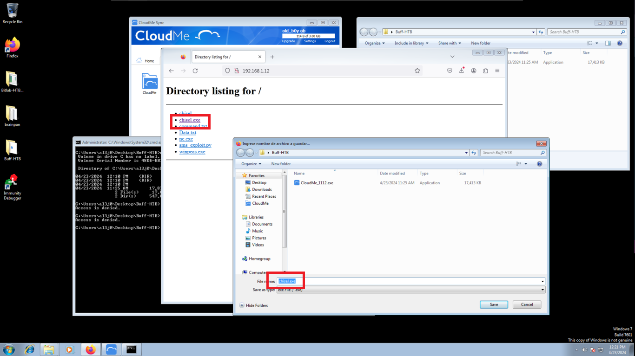Open the sms_exploit.py link
This screenshot has height=356, width=635.
tap(195, 145)
